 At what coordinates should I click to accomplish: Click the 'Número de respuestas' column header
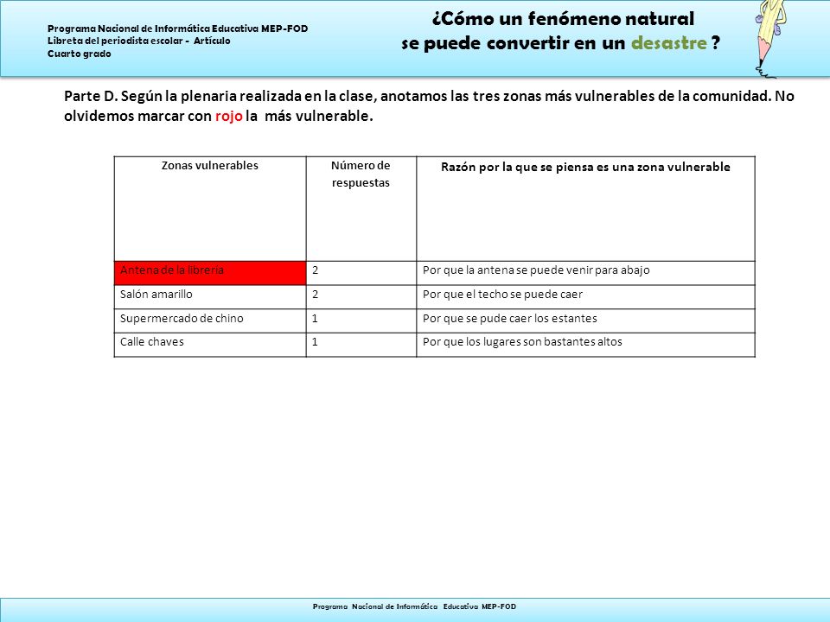361,208
